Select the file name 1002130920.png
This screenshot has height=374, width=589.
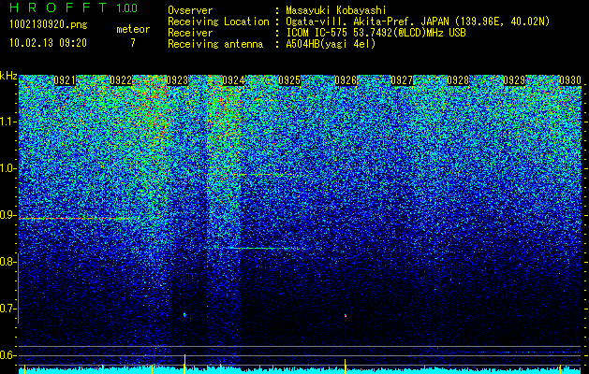(x=49, y=25)
